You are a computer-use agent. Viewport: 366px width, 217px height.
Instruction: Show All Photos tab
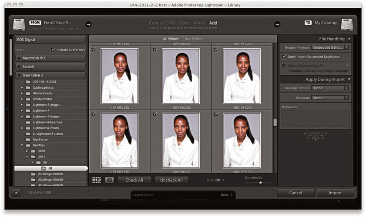171,39
